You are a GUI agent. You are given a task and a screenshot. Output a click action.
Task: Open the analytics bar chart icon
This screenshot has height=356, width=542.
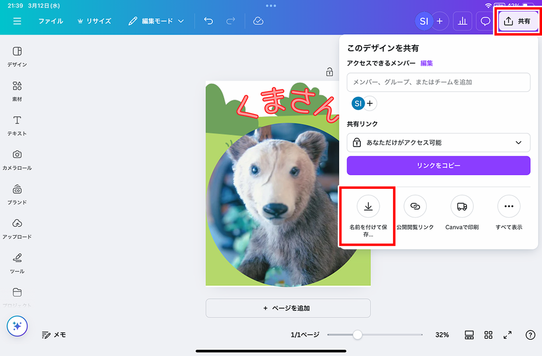[x=462, y=21]
